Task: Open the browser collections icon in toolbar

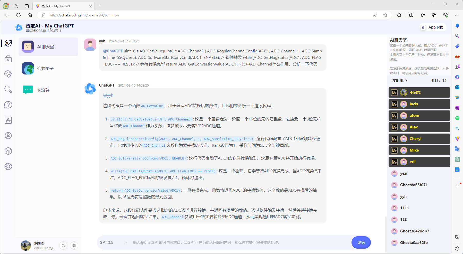Action: pyautogui.click(x=434, y=15)
